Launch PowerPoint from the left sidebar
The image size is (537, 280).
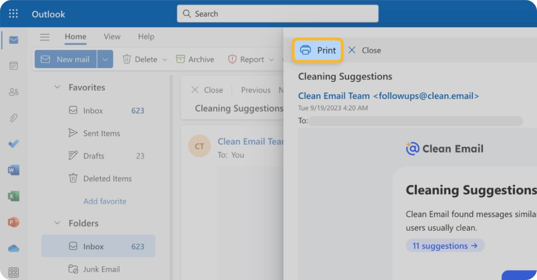(13, 222)
